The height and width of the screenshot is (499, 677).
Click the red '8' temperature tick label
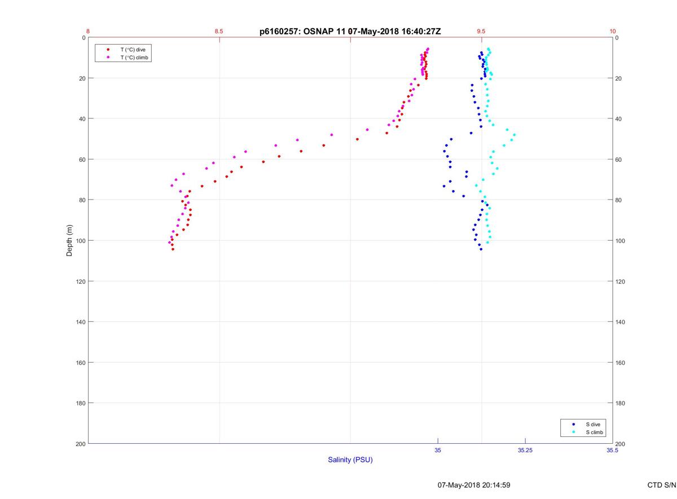(88, 32)
